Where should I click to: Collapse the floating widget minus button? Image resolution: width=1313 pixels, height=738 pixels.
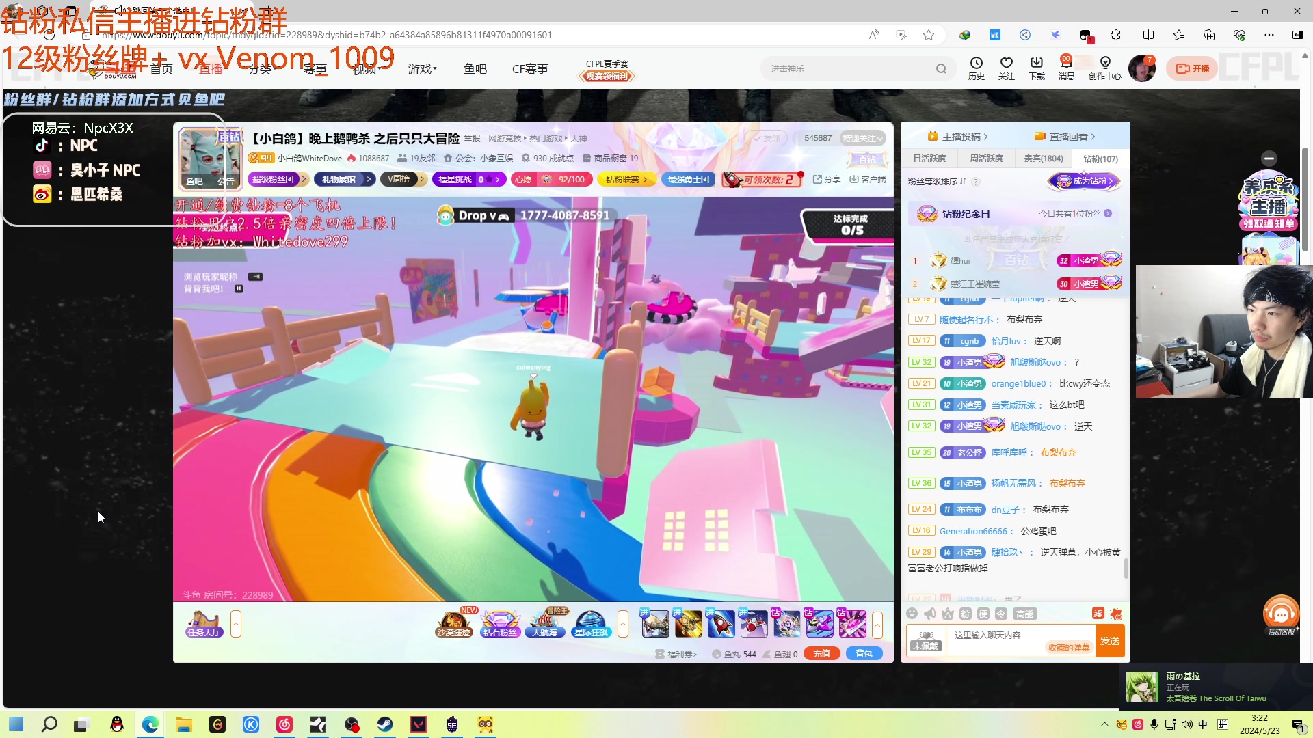[1269, 159]
